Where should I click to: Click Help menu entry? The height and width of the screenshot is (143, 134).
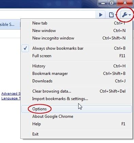coord(77,124)
